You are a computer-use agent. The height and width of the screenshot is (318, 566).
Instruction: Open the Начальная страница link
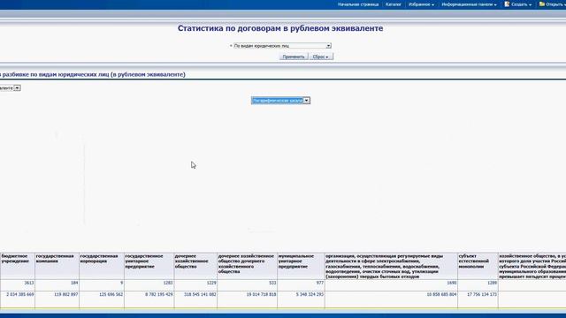(x=358, y=4)
